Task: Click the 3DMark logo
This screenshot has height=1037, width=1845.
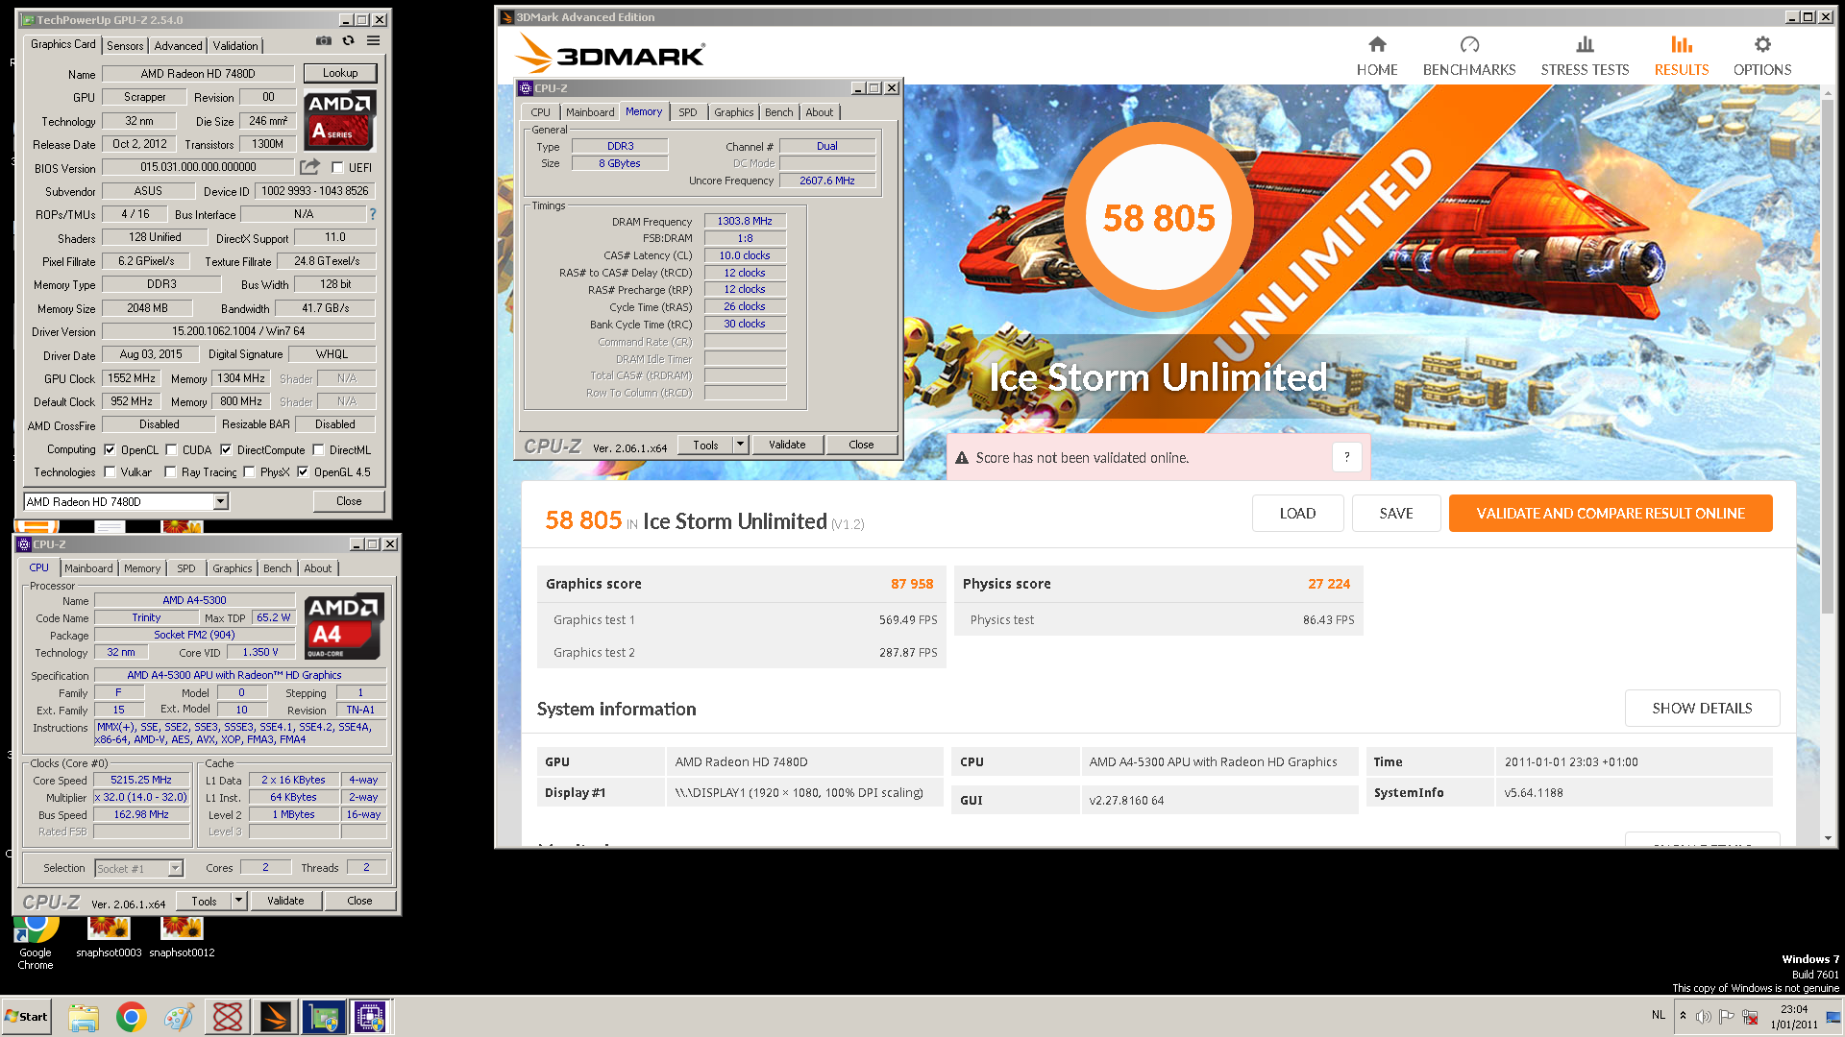Action: coord(610,54)
